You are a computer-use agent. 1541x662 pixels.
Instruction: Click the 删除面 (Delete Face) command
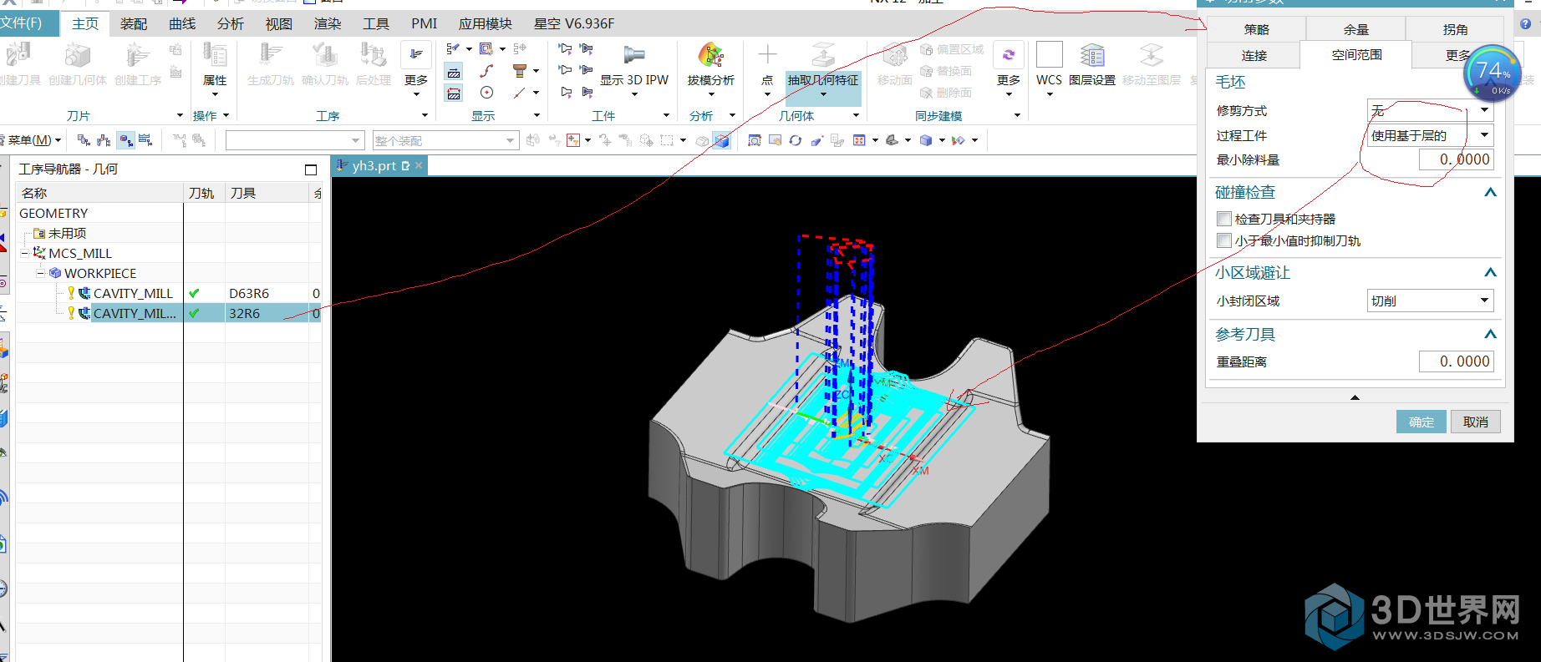[945, 93]
